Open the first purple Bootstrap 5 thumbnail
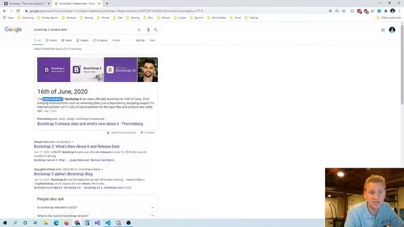 point(54,70)
